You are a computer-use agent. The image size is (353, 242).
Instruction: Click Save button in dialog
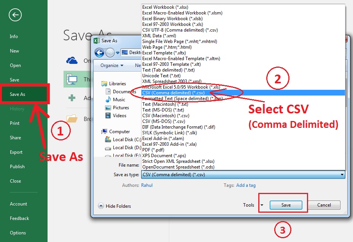coord(286,205)
